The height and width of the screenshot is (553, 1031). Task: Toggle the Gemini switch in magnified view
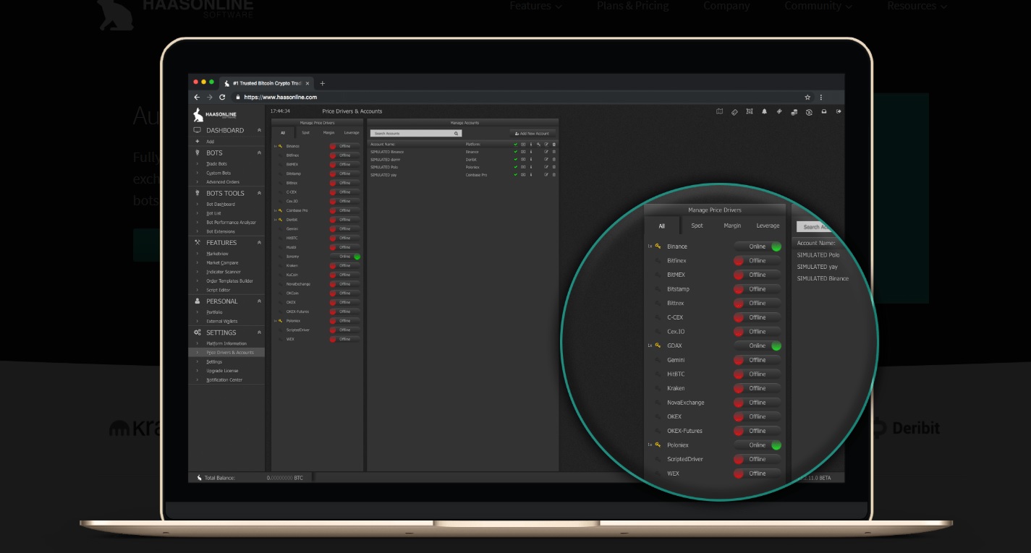pos(758,360)
